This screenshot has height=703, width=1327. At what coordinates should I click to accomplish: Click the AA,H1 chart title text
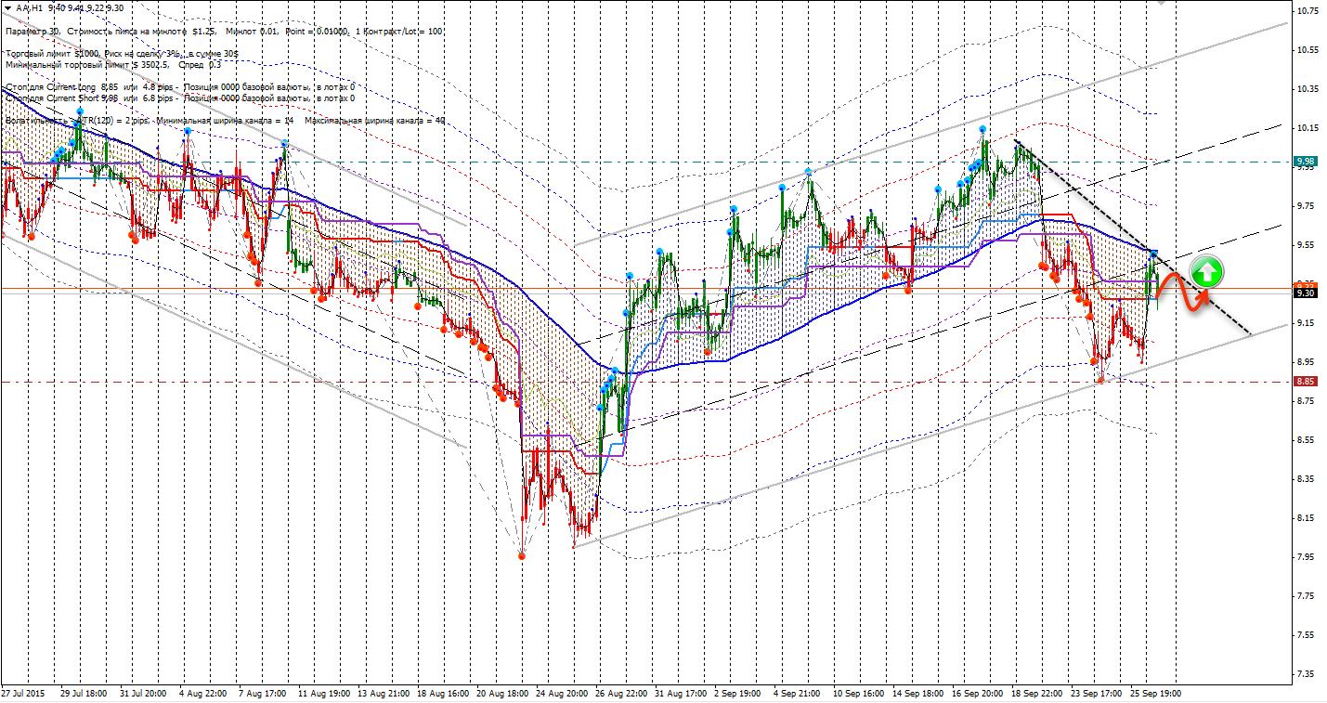[x=28, y=7]
